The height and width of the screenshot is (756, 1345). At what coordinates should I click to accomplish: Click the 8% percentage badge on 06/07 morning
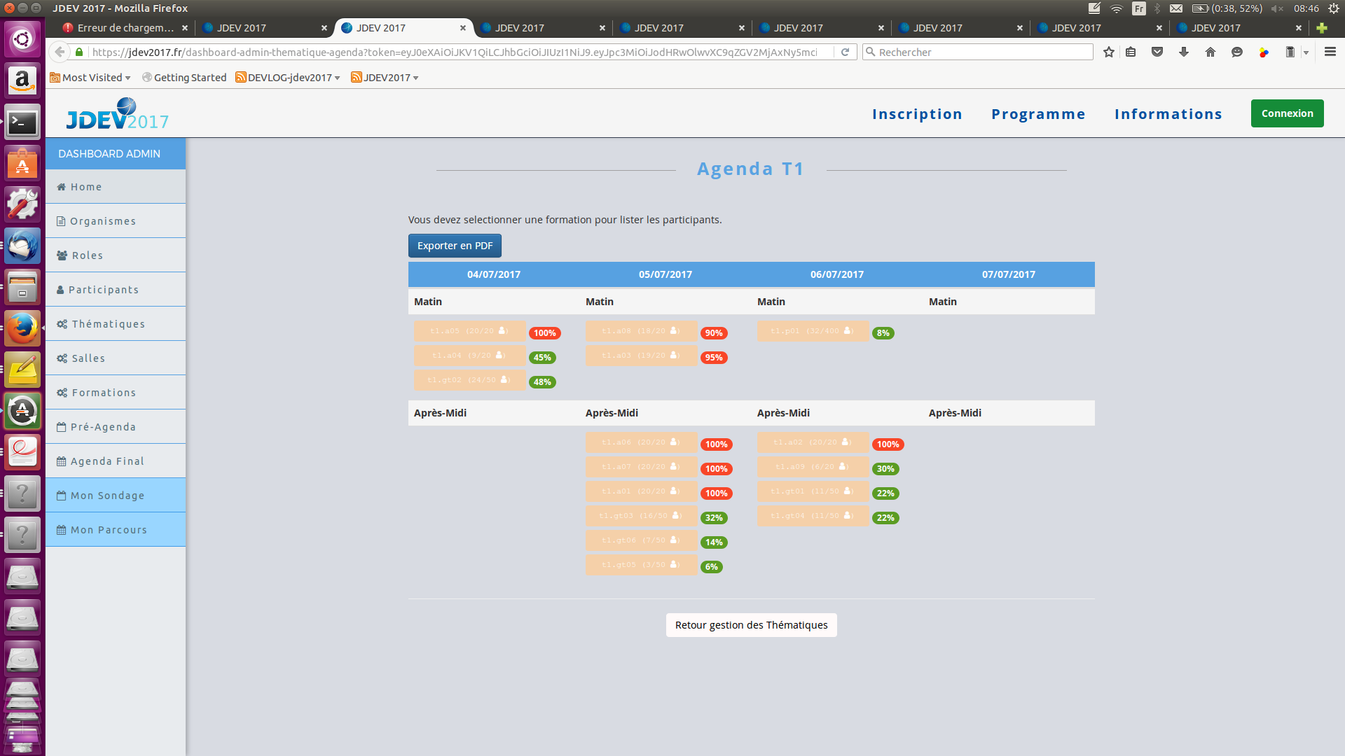[x=883, y=332]
